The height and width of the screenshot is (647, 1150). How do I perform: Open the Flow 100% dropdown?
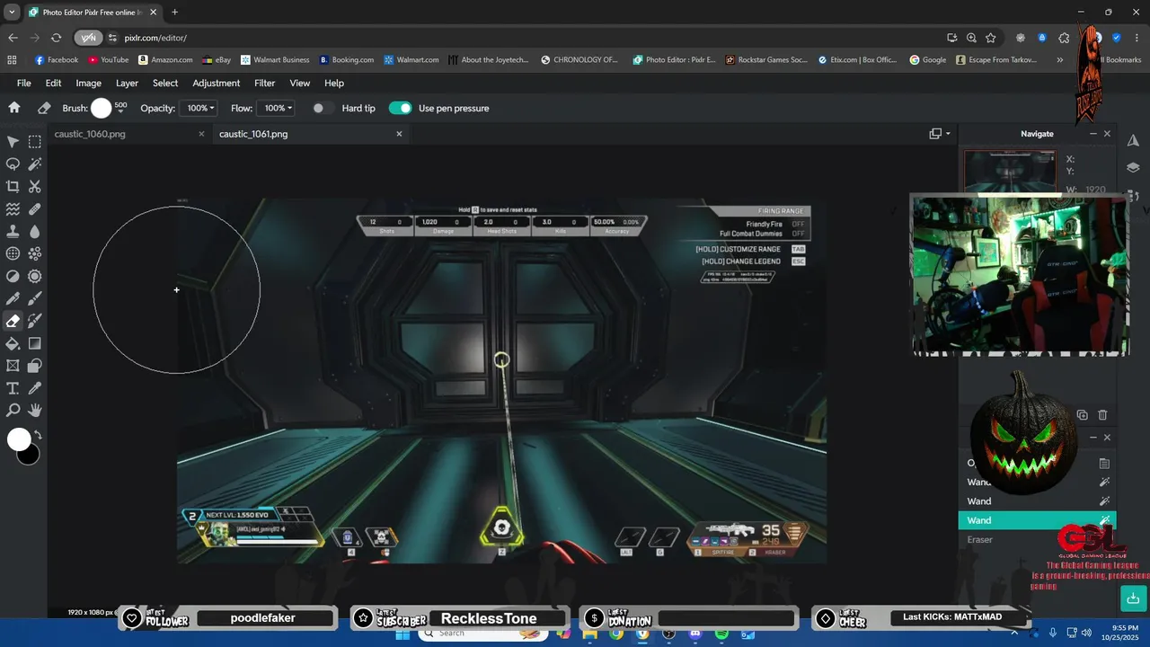click(275, 108)
